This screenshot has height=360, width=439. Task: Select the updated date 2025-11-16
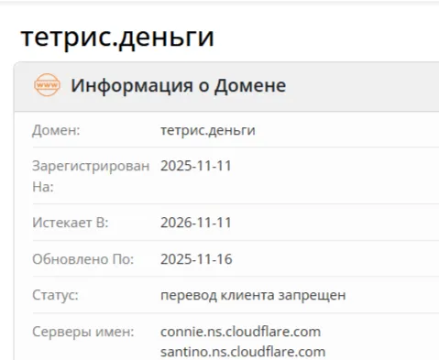(x=196, y=259)
